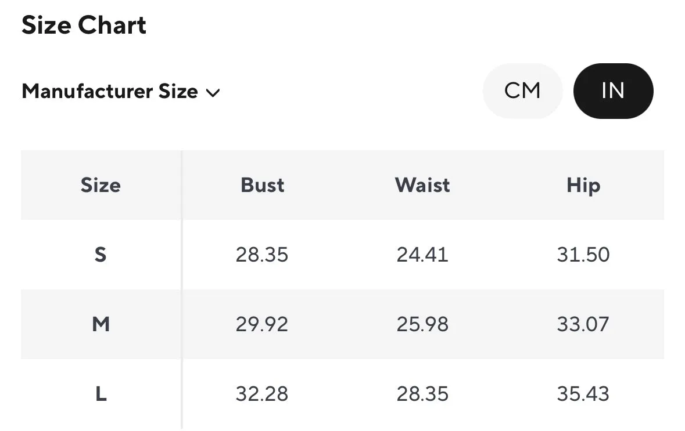Click the Hip column header
The height and width of the screenshot is (431, 685).
tap(583, 186)
